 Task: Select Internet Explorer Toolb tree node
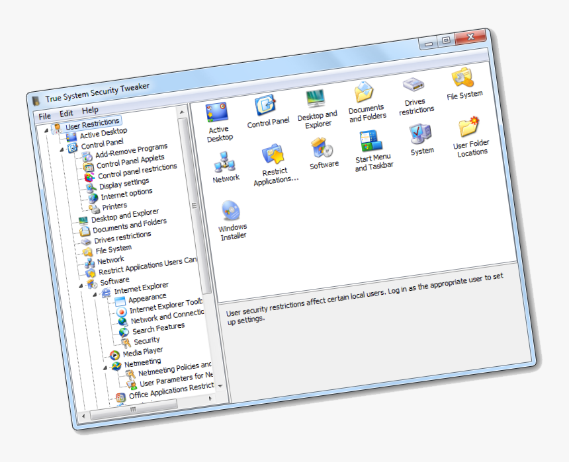pos(166,306)
